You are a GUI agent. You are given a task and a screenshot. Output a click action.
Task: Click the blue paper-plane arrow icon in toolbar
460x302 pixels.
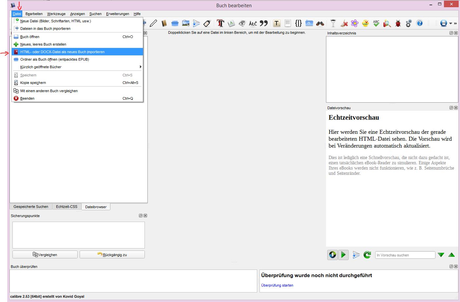click(196, 23)
